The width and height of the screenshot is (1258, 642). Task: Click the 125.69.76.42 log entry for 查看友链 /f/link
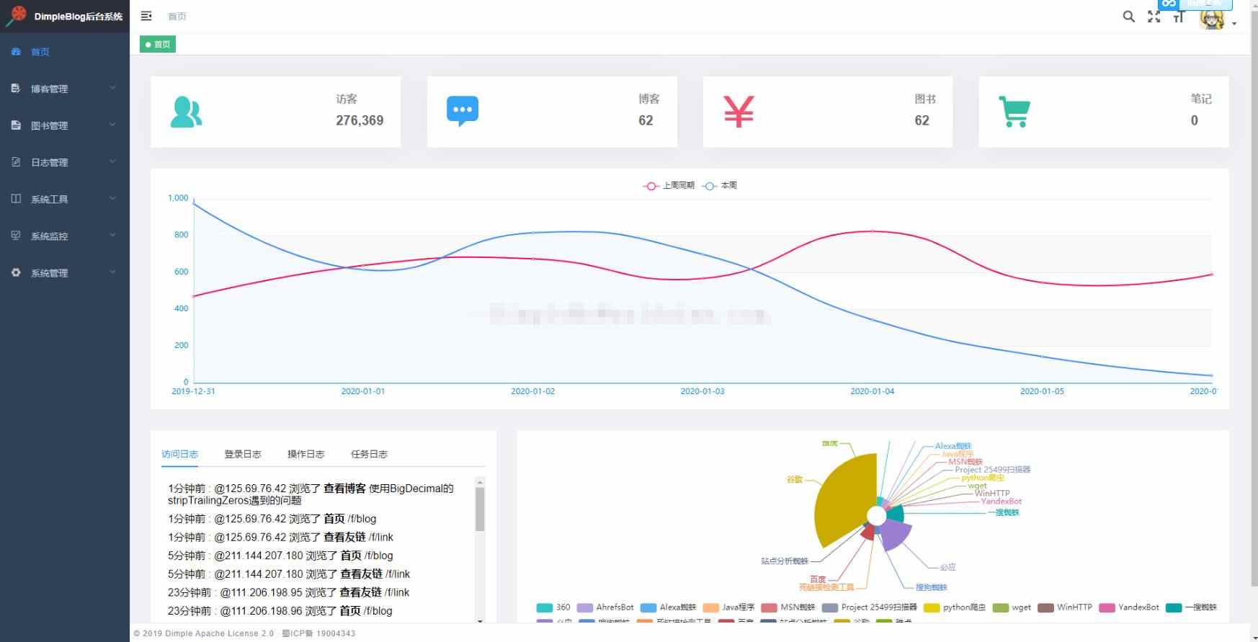coord(281,538)
